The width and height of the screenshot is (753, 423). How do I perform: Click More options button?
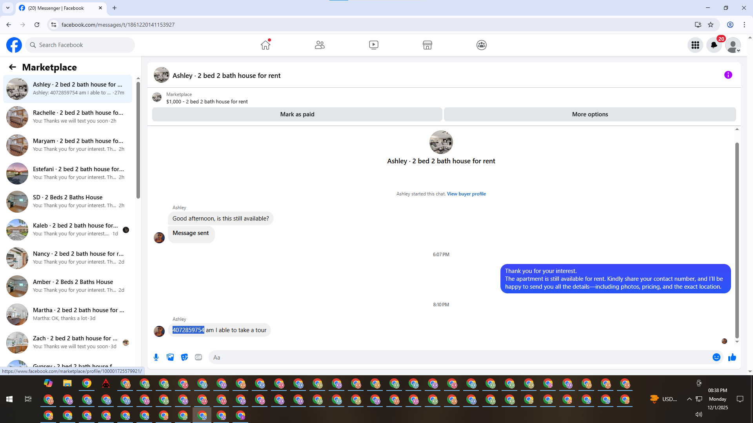tap(590, 114)
